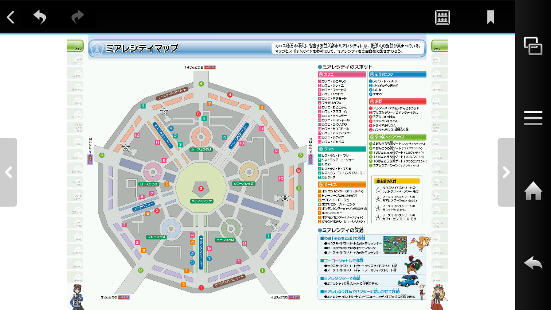Click the 5ばんどうろ label below the map
551x310 pixels.
coord(109,297)
